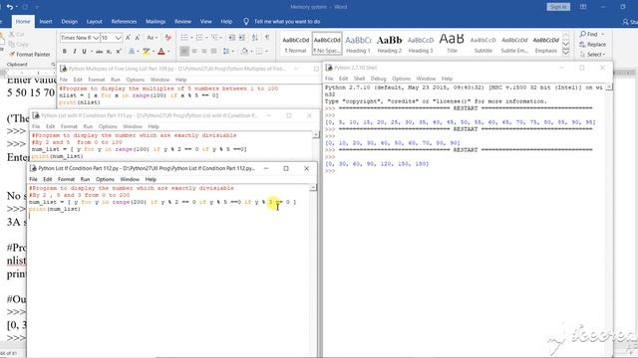Open the Debug menu in Python Shell
The height and width of the screenshot is (358, 638).
tap(378, 79)
